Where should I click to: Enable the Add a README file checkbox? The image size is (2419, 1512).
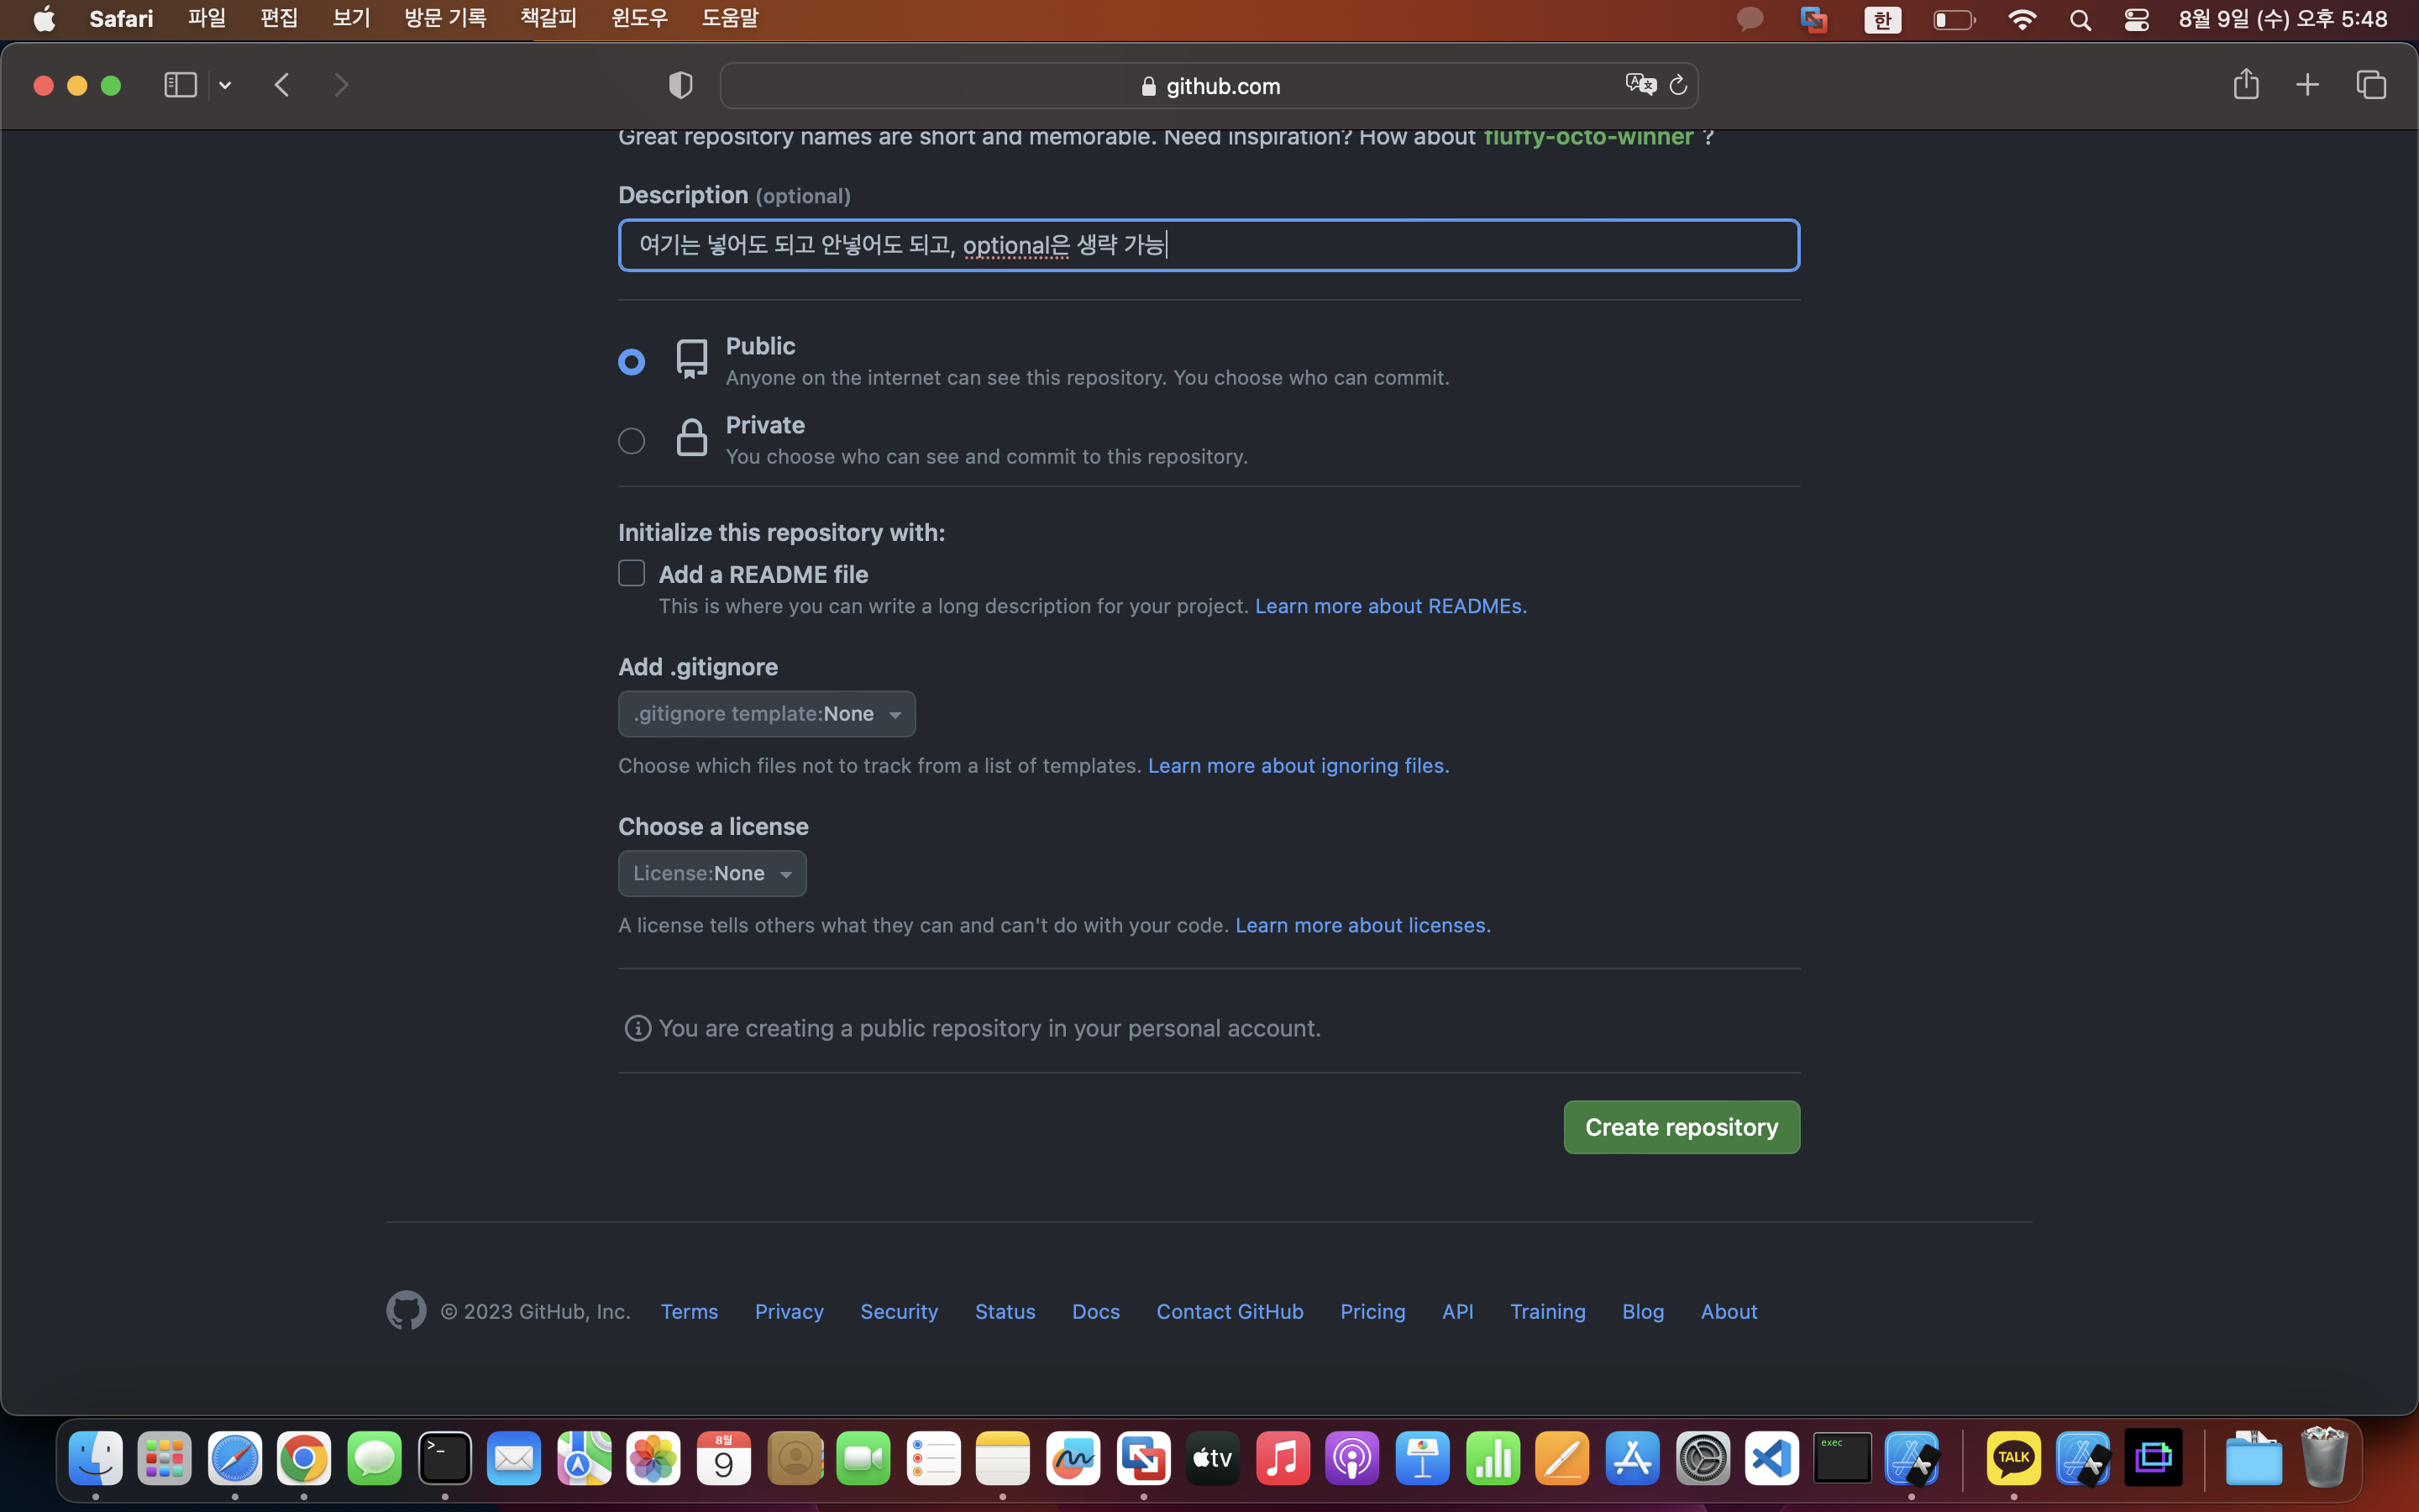pos(632,573)
